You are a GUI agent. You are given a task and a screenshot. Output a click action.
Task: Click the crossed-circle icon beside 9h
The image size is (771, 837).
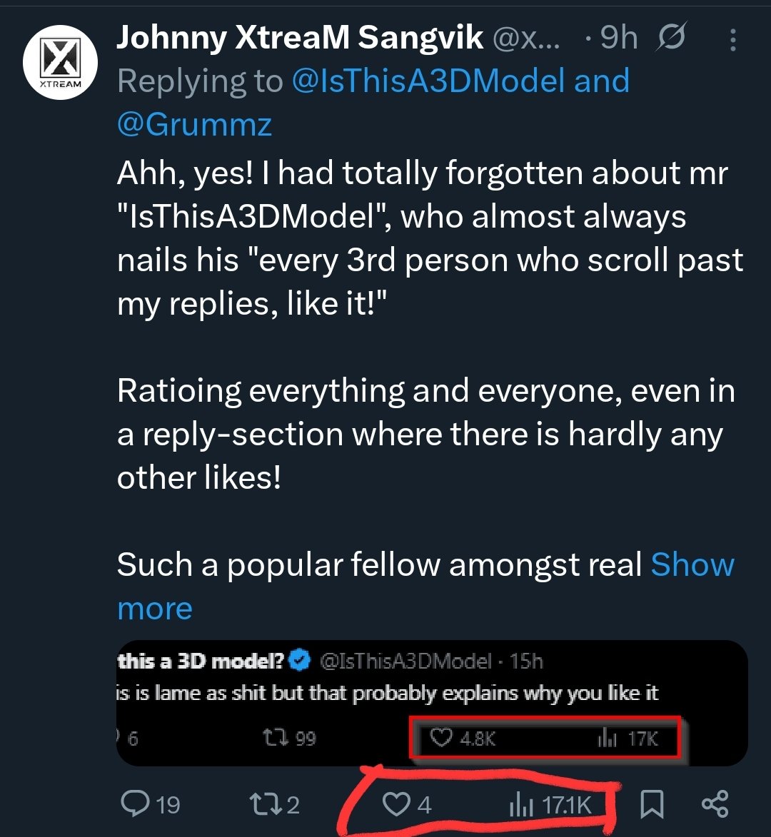(671, 37)
